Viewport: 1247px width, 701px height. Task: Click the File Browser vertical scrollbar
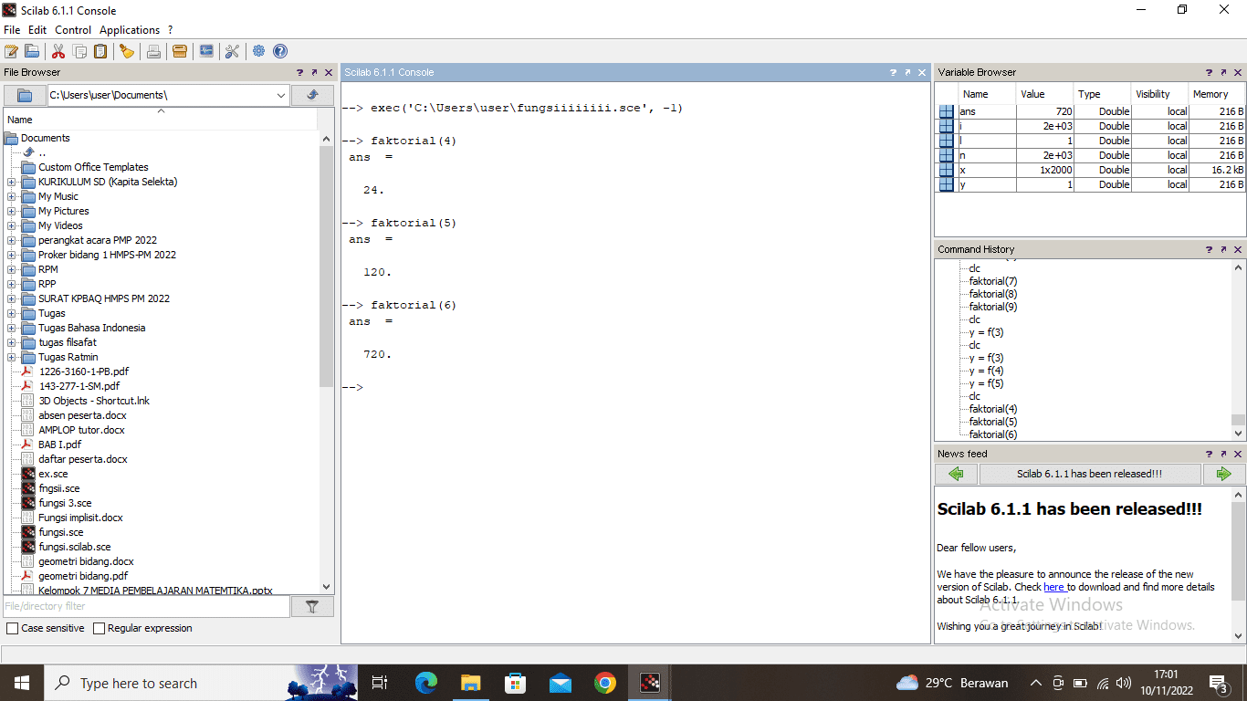tap(327, 265)
